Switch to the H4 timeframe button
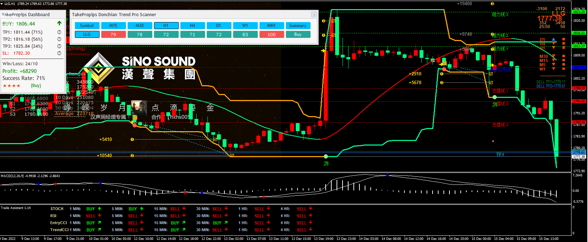 tap(192, 26)
